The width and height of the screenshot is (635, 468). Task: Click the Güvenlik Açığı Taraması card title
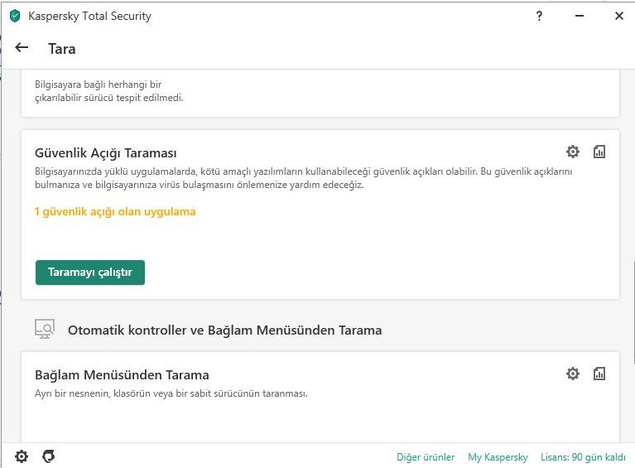pyautogui.click(x=106, y=153)
